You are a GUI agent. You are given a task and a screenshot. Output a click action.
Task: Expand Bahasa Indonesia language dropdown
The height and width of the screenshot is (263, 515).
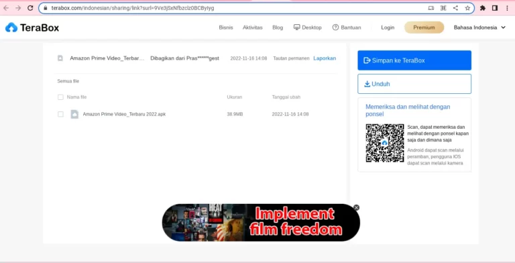pos(479,28)
